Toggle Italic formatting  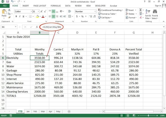point(20,16)
